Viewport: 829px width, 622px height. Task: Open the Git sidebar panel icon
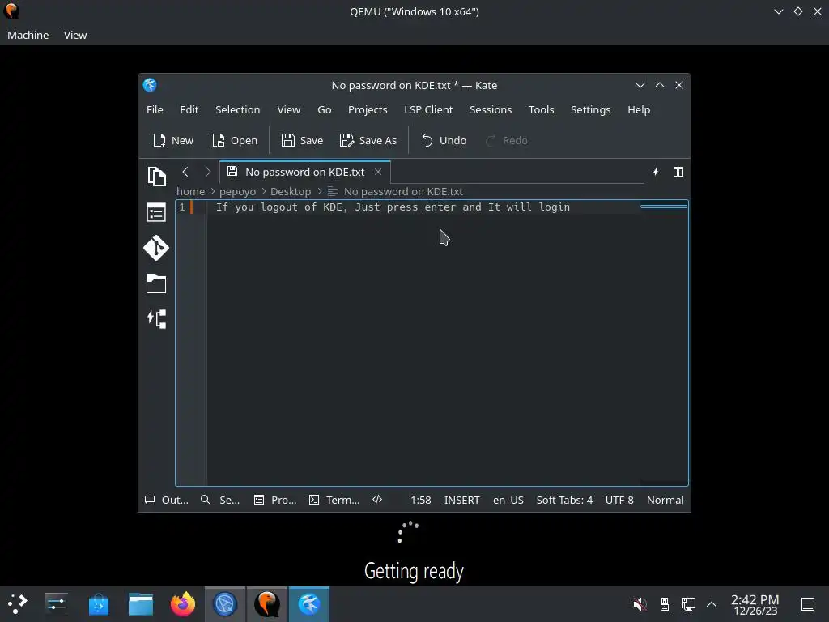[x=156, y=248]
